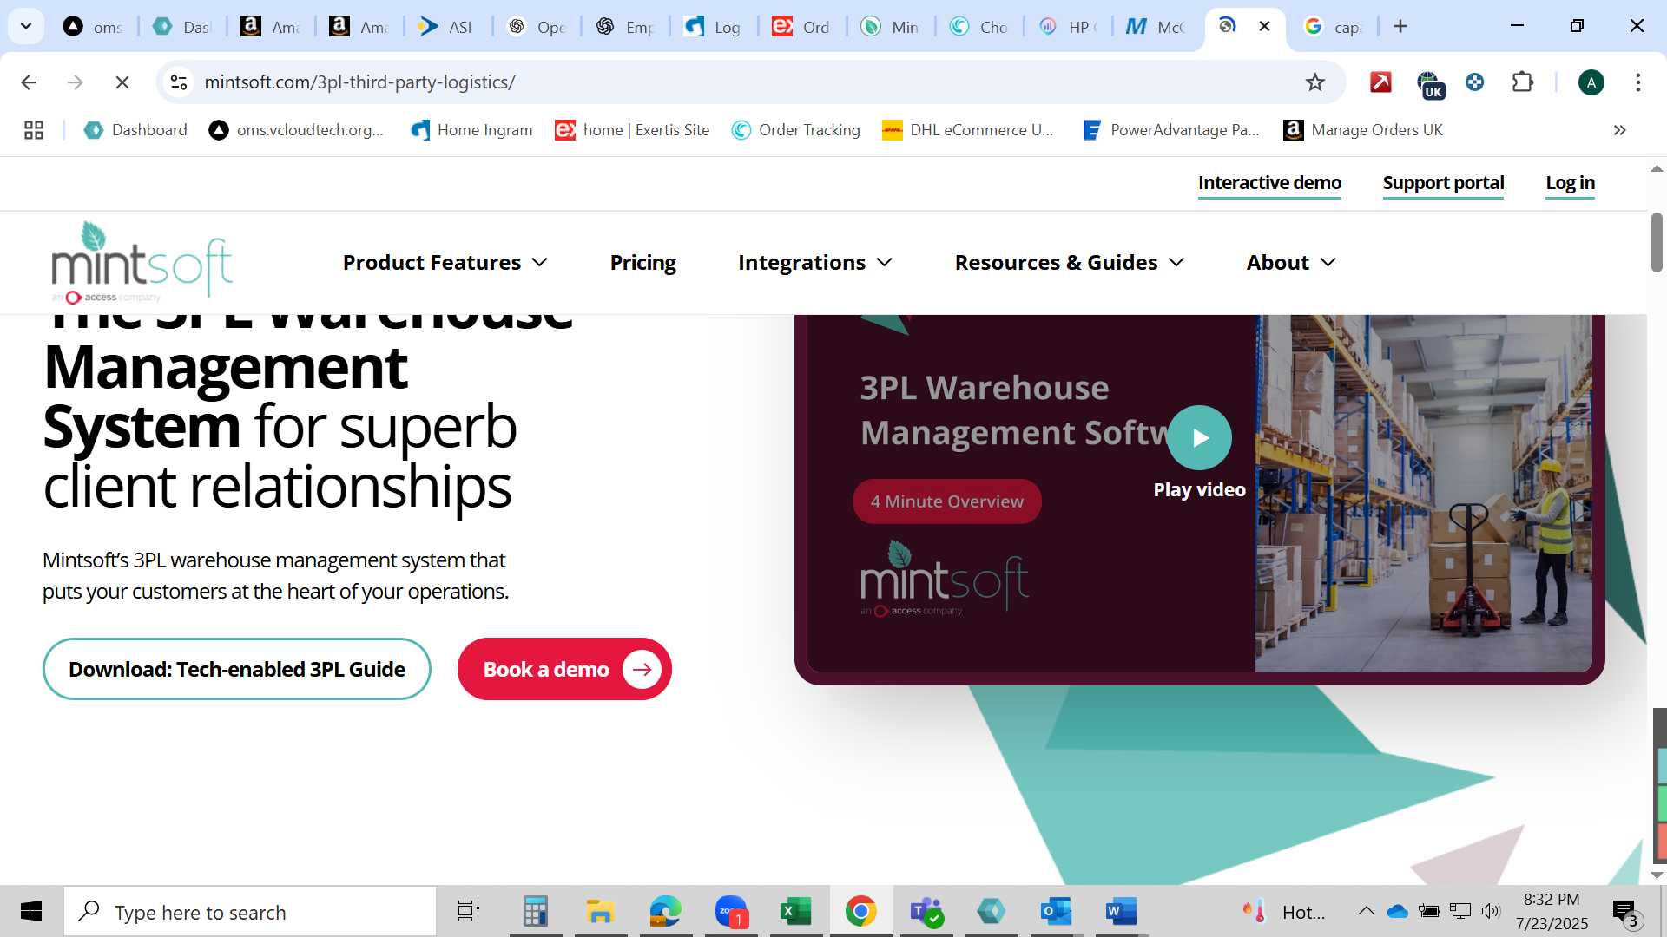Click the Mintsoft logo in header
The height and width of the screenshot is (937, 1667).
tap(142, 262)
